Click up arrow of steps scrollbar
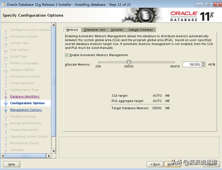 point(53,25)
